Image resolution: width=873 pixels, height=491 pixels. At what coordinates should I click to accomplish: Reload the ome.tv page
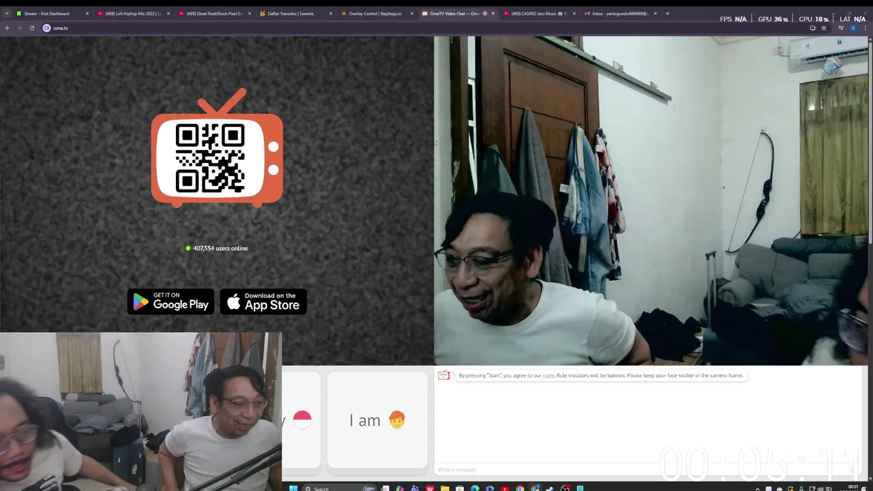coord(31,28)
